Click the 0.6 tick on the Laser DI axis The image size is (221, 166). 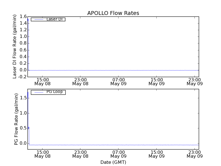(x=23, y=50)
